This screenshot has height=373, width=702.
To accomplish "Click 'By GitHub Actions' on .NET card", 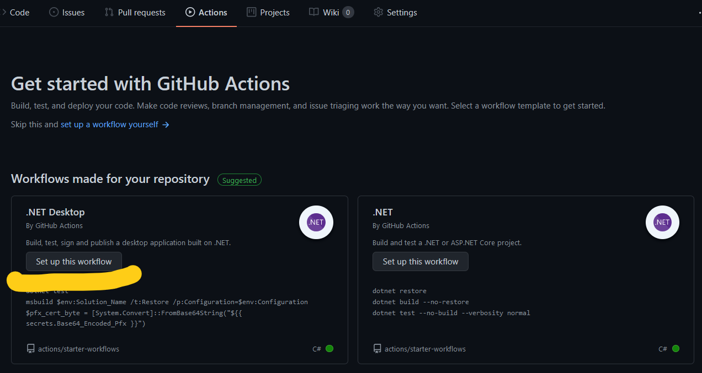I will tap(401, 225).
